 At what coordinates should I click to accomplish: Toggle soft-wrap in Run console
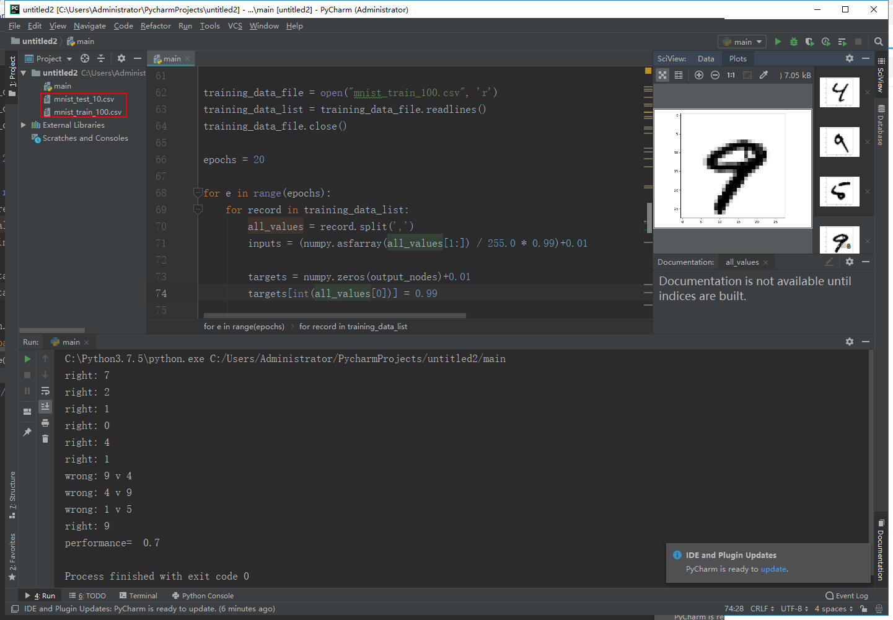tap(45, 391)
